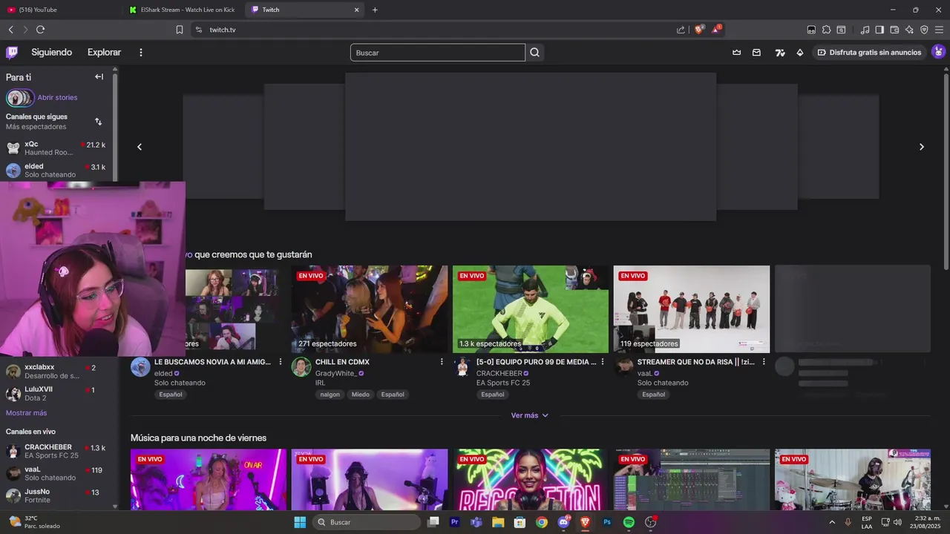Viewport: 950px width, 534px height.
Task: Open the Twitch three-dot more menu
Action: coord(140,52)
